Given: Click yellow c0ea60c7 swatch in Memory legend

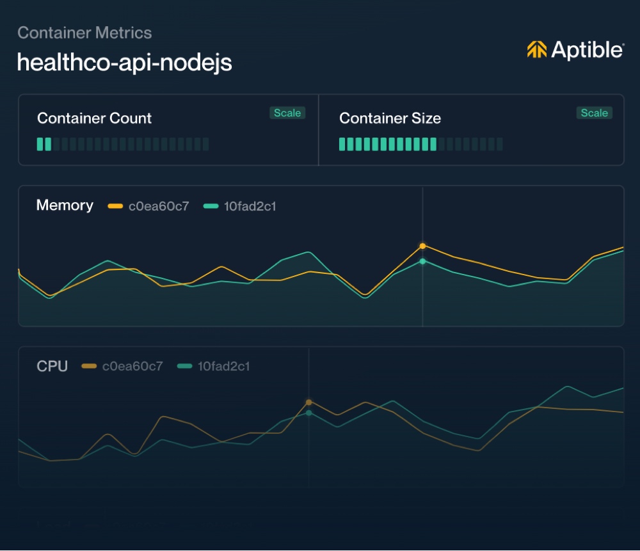Looking at the screenshot, I should point(115,207).
